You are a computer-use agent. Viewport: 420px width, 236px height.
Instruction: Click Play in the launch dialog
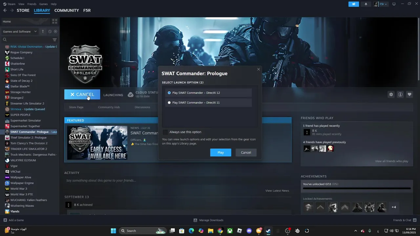[x=220, y=152]
